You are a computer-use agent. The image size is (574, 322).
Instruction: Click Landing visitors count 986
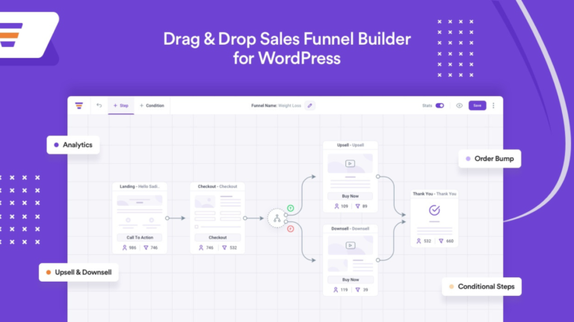click(132, 247)
